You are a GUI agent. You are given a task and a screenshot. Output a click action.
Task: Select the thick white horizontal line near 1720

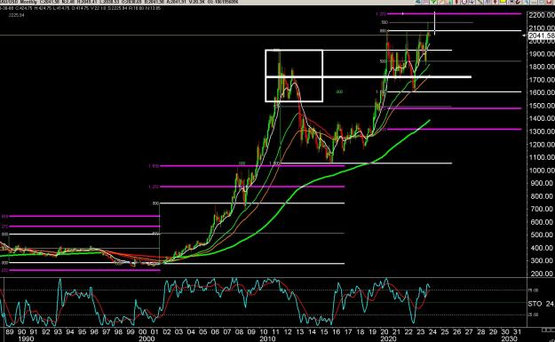pos(369,76)
